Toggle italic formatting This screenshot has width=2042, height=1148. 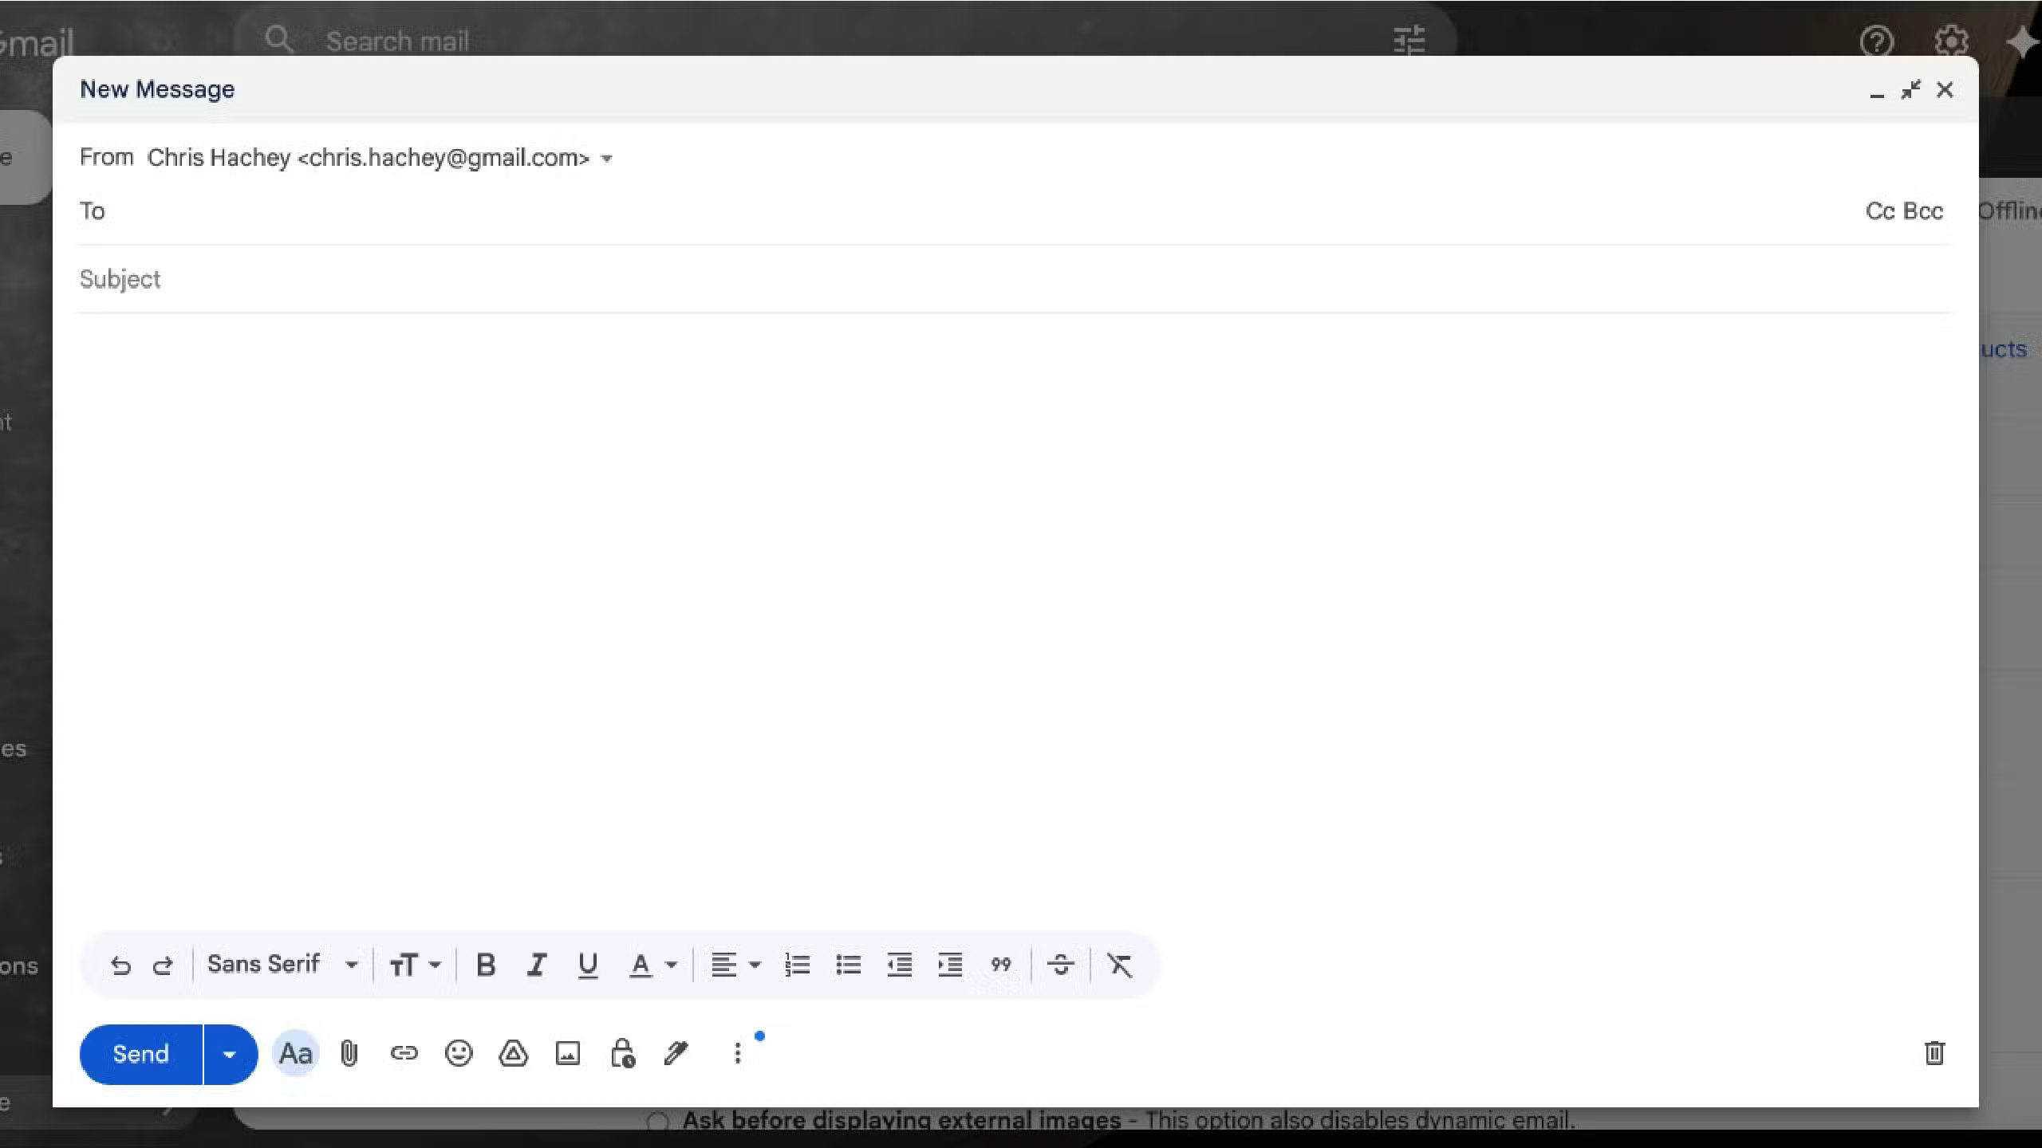coord(536,965)
